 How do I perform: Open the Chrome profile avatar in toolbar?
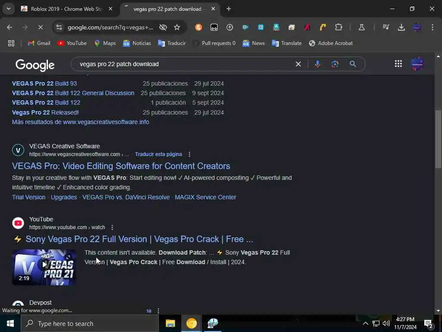click(x=417, y=27)
